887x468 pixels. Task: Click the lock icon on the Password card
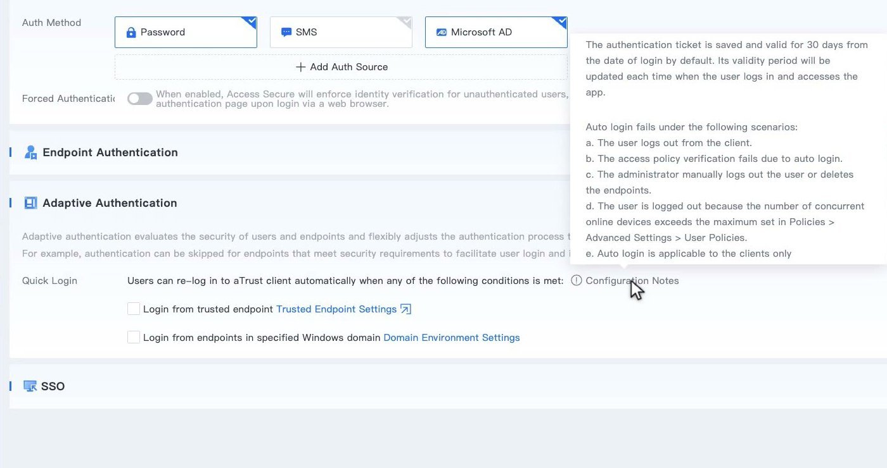click(131, 32)
